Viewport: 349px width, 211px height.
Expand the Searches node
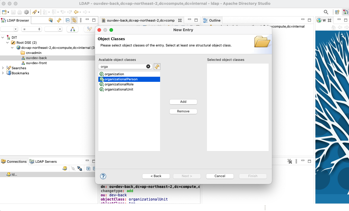click(x=3, y=68)
